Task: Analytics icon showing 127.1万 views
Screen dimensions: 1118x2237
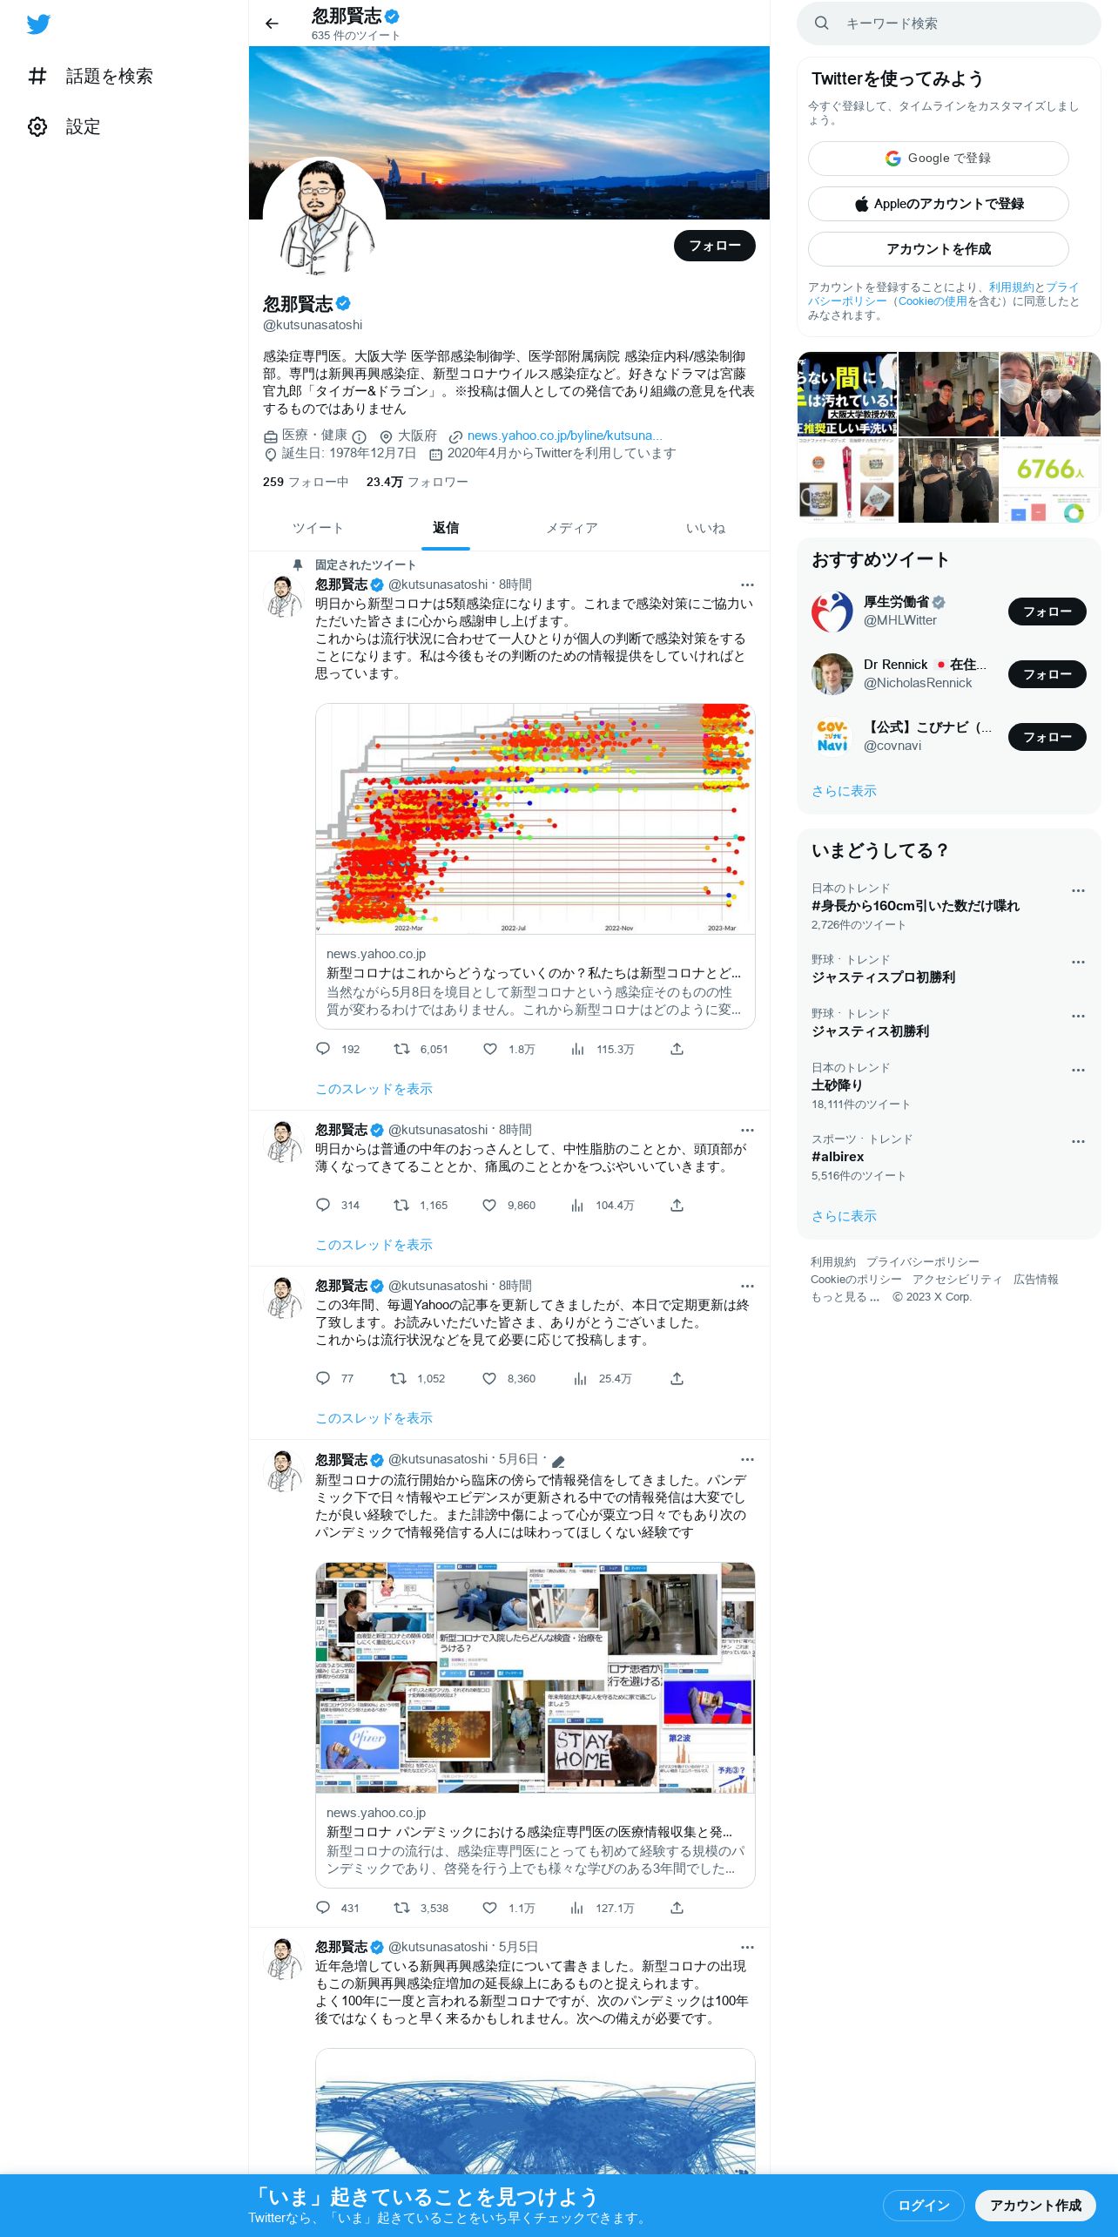Action: pyautogui.click(x=577, y=1908)
